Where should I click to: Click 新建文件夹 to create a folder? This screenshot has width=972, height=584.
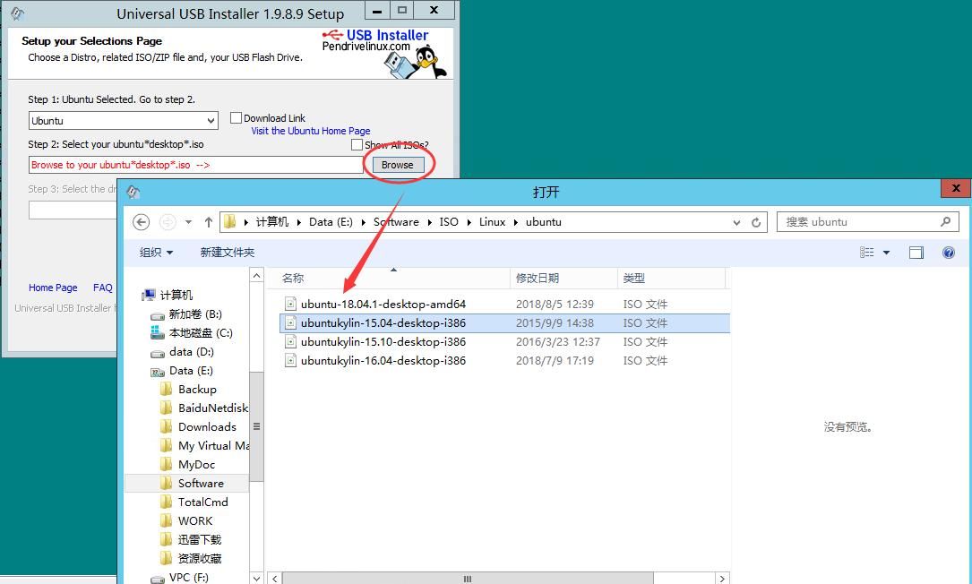(x=228, y=253)
